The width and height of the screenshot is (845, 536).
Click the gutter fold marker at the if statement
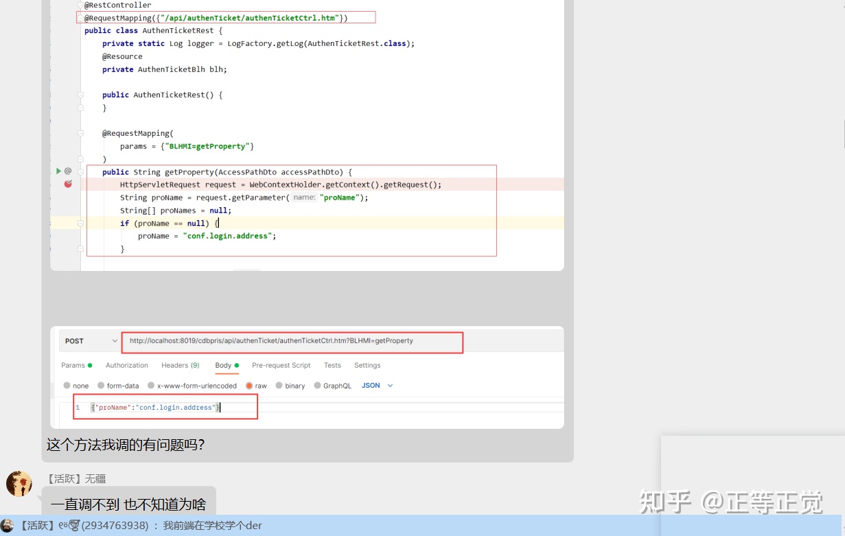[x=80, y=223]
